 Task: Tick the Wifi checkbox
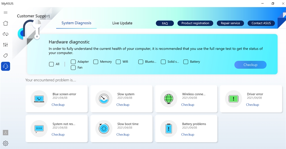pos(118,62)
